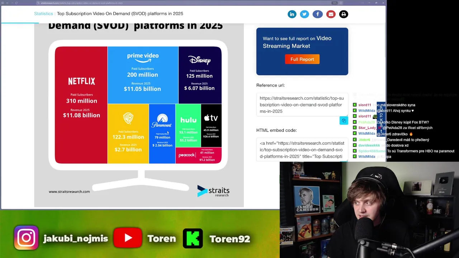Share the page via Twitter icon

click(304, 14)
